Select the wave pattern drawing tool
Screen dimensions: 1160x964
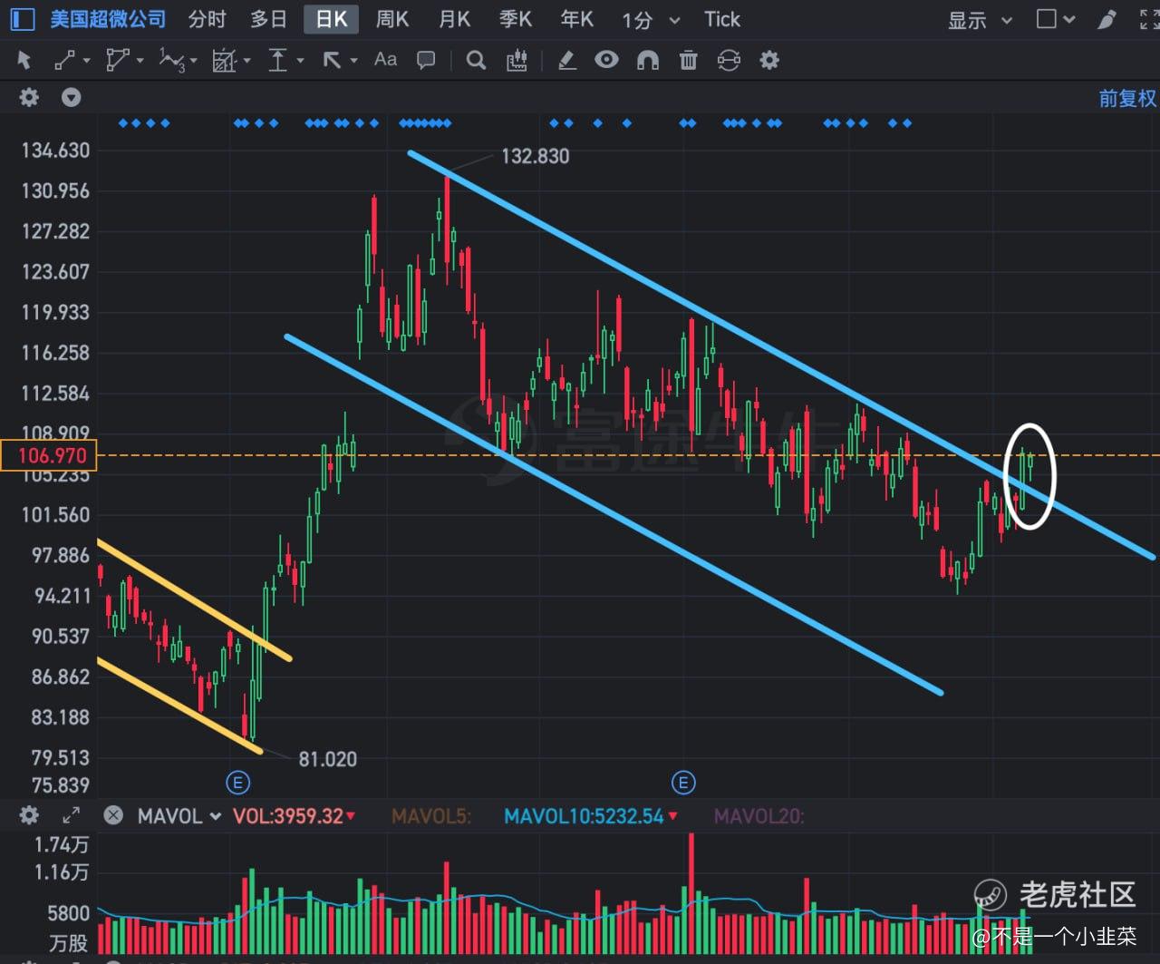click(171, 61)
